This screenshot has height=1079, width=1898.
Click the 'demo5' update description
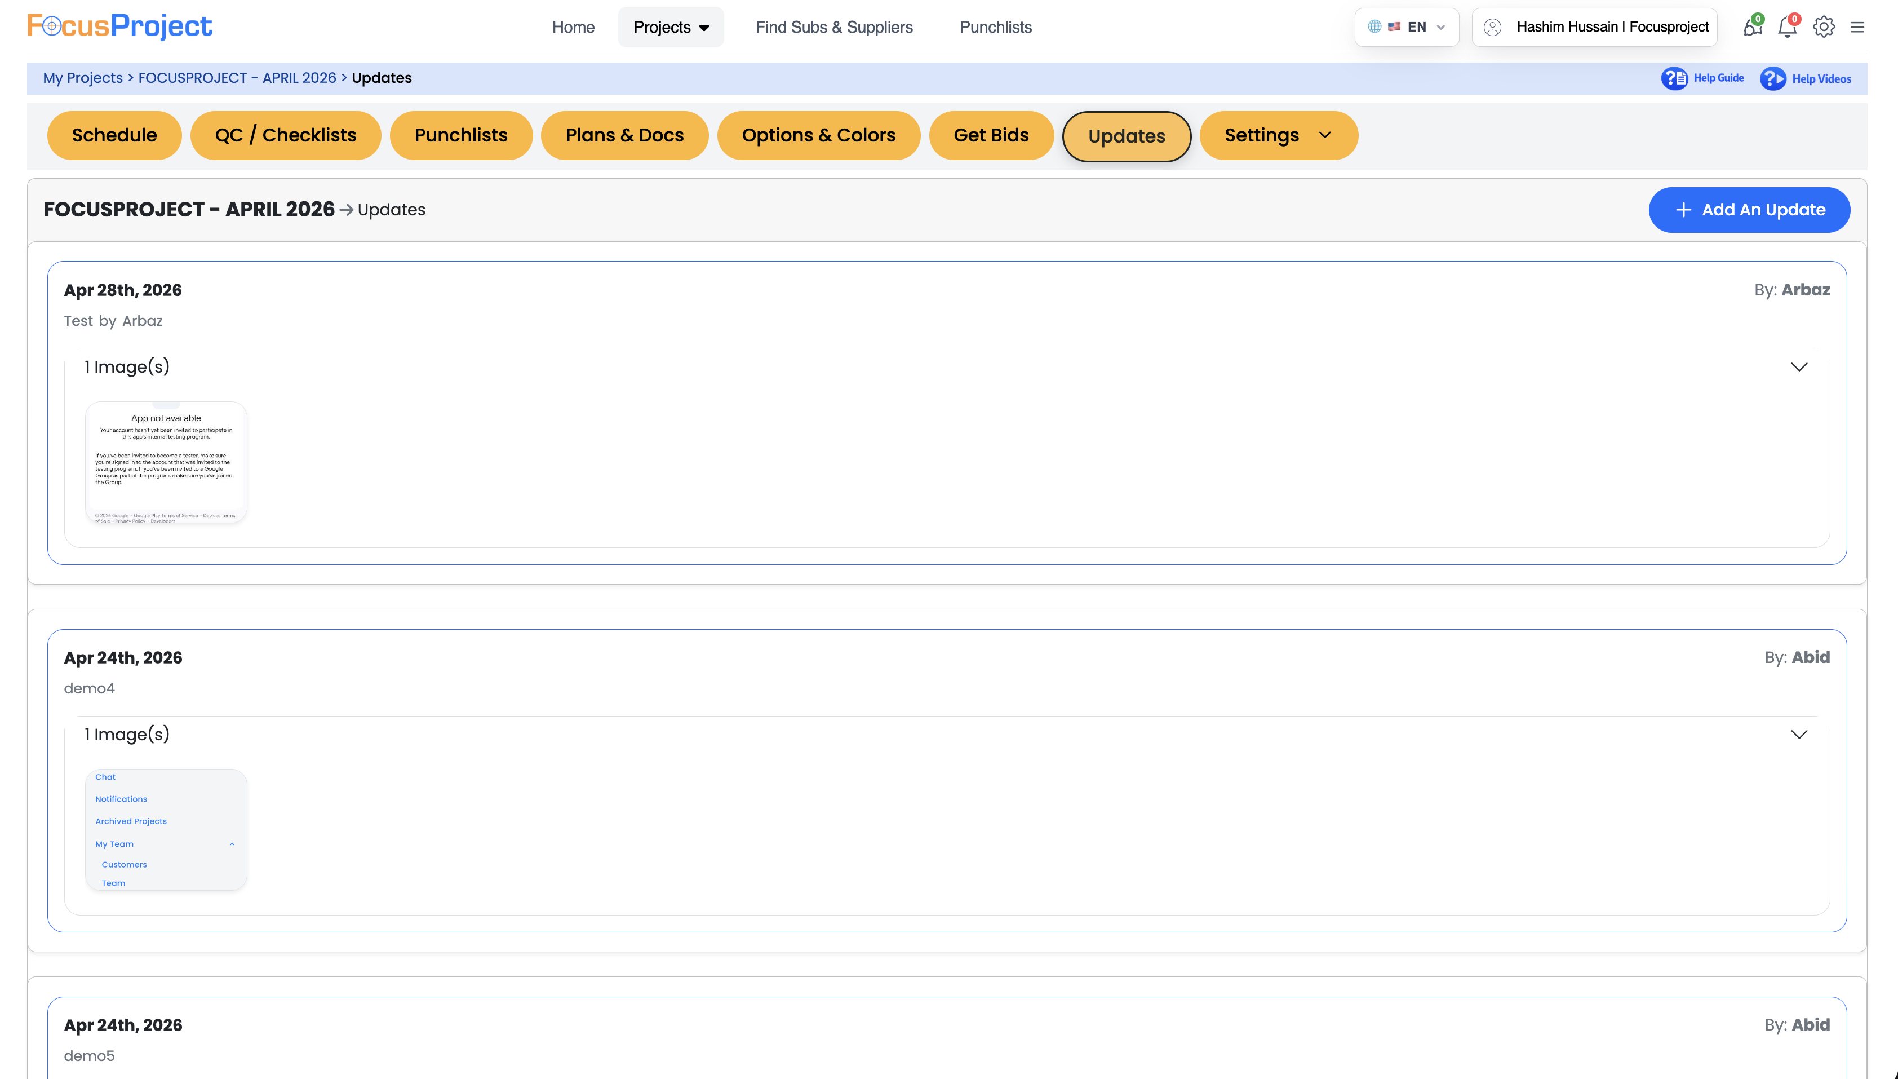(x=89, y=1056)
